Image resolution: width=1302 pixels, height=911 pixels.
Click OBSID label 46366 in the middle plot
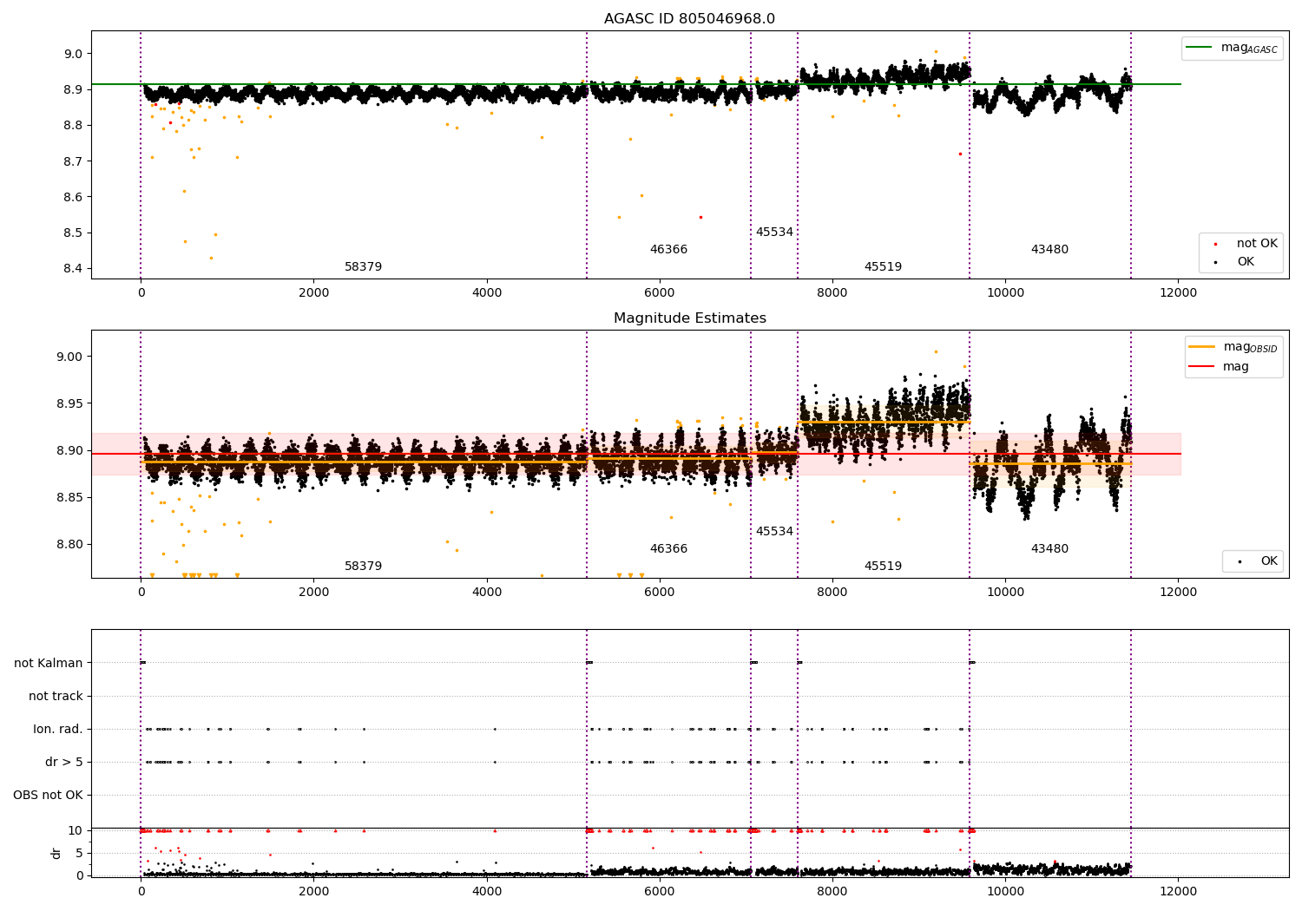click(668, 549)
